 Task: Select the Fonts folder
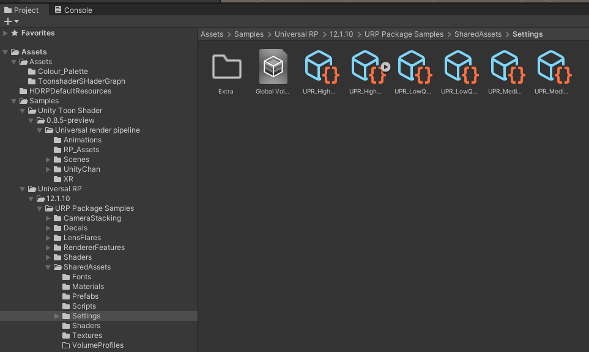coord(77,277)
